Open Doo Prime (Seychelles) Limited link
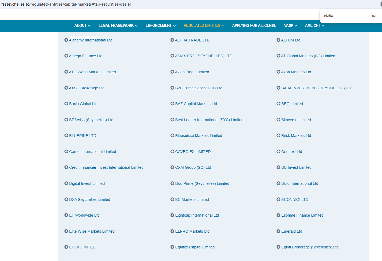Image resolution: width=382 pixels, height=261 pixels. click(x=202, y=183)
